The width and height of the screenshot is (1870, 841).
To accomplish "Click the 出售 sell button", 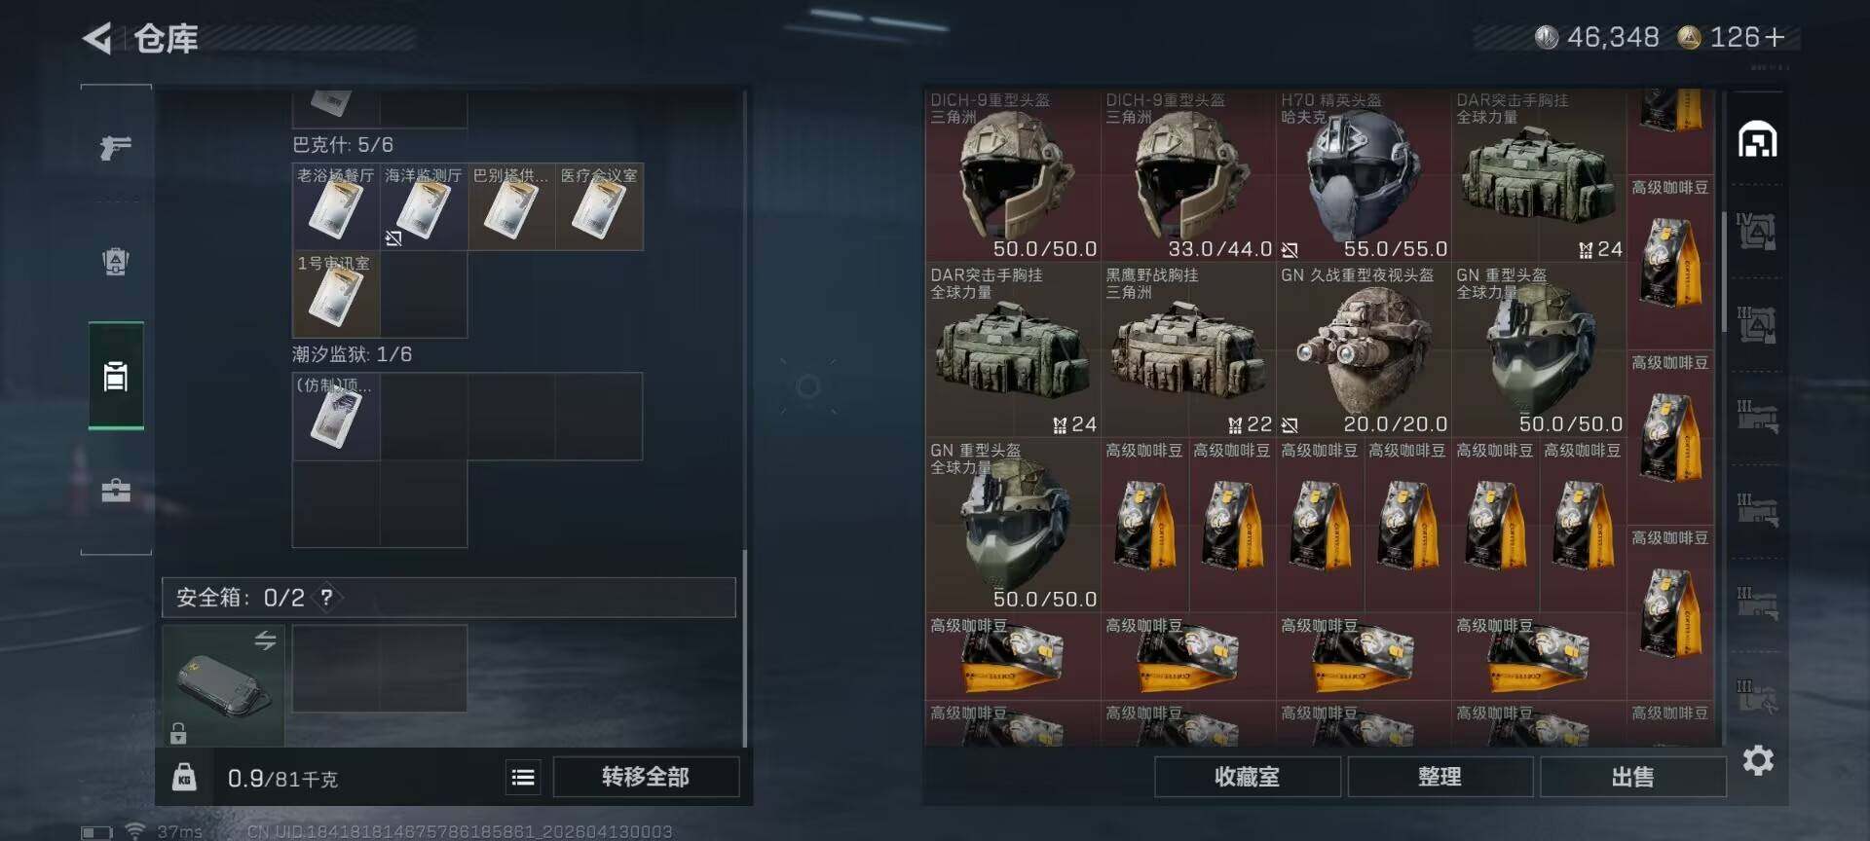I will 1632,777.
